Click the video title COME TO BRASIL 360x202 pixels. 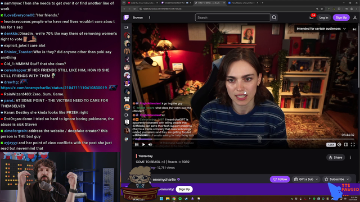point(163,162)
